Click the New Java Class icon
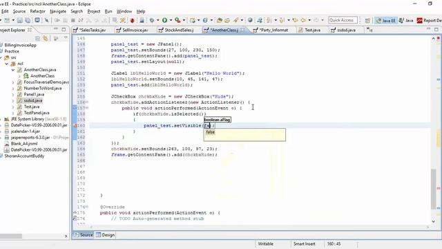The width and height of the screenshot is (442, 249). click(x=205, y=20)
